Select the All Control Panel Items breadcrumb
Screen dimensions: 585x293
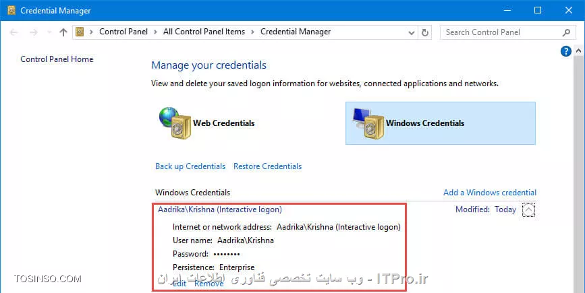(204, 32)
